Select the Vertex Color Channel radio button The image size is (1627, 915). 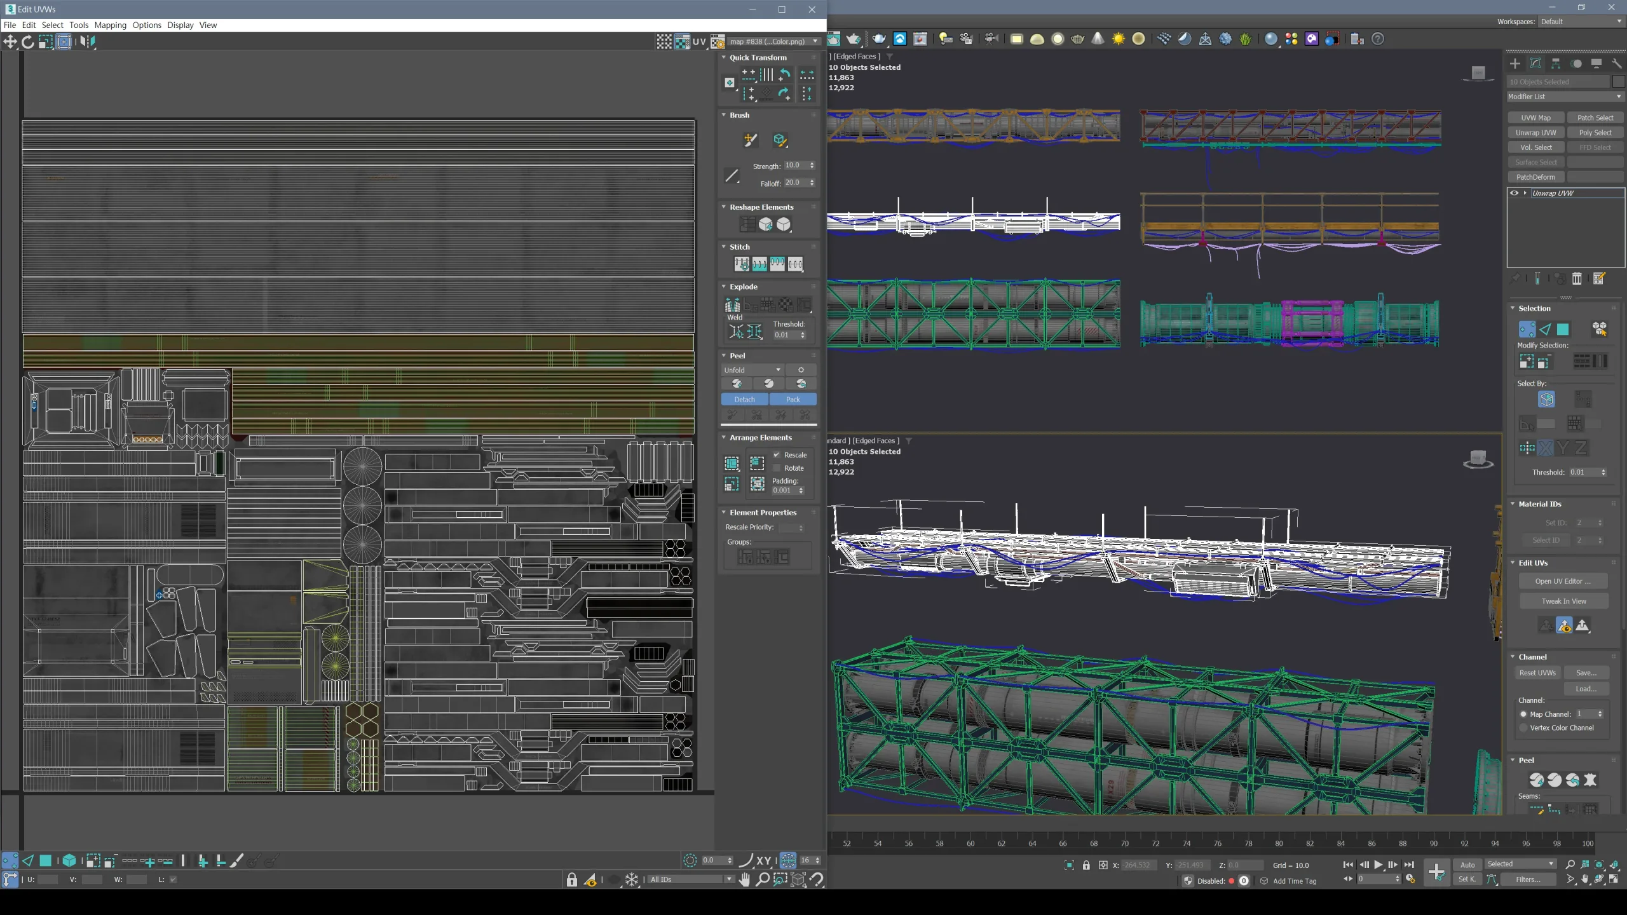pyautogui.click(x=1523, y=728)
